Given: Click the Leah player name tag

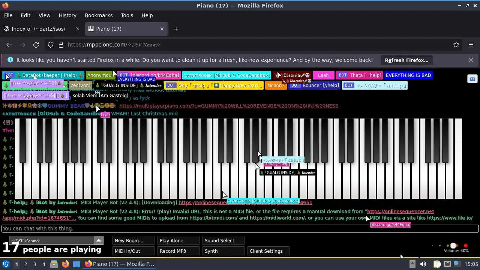Looking at the screenshot, I should [323, 75].
